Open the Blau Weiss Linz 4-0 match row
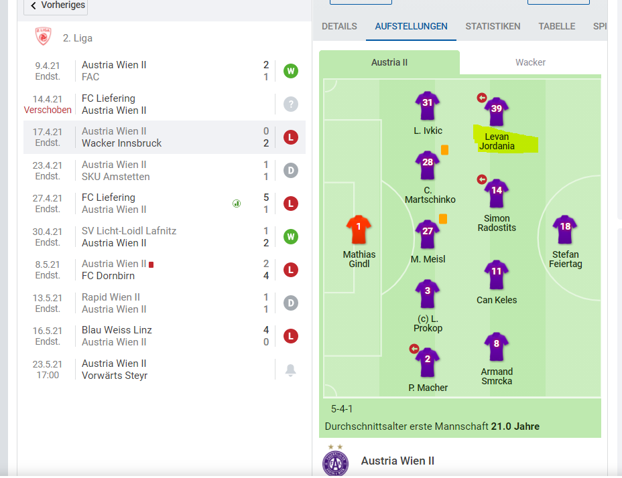The width and height of the screenshot is (622, 478). tap(165, 335)
